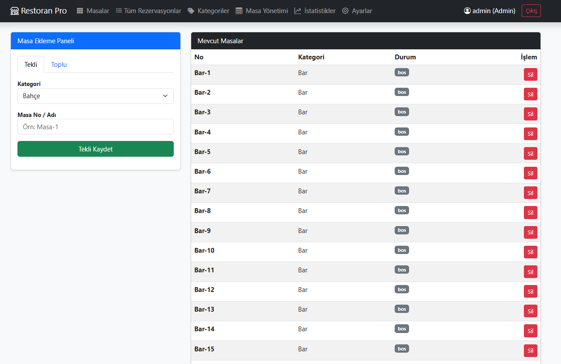561x364 pixels.
Task: Delete table Bar-7 with Sil
Action: pyautogui.click(x=530, y=193)
